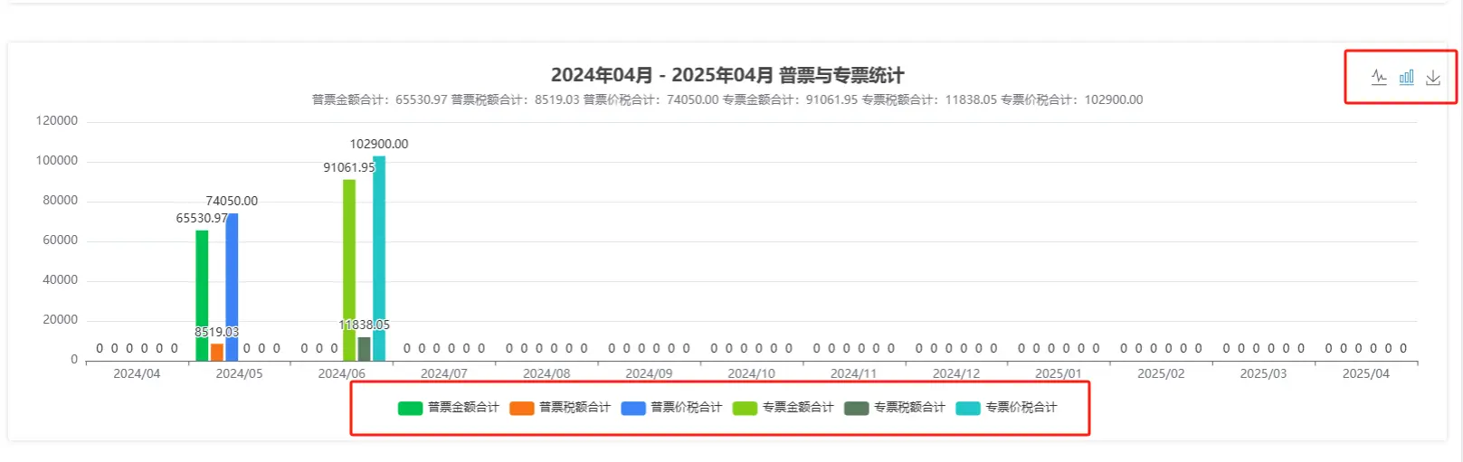Click the download chart image icon
Image resolution: width=1463 pixels, height=462 pixels.
click(1433, 78)
